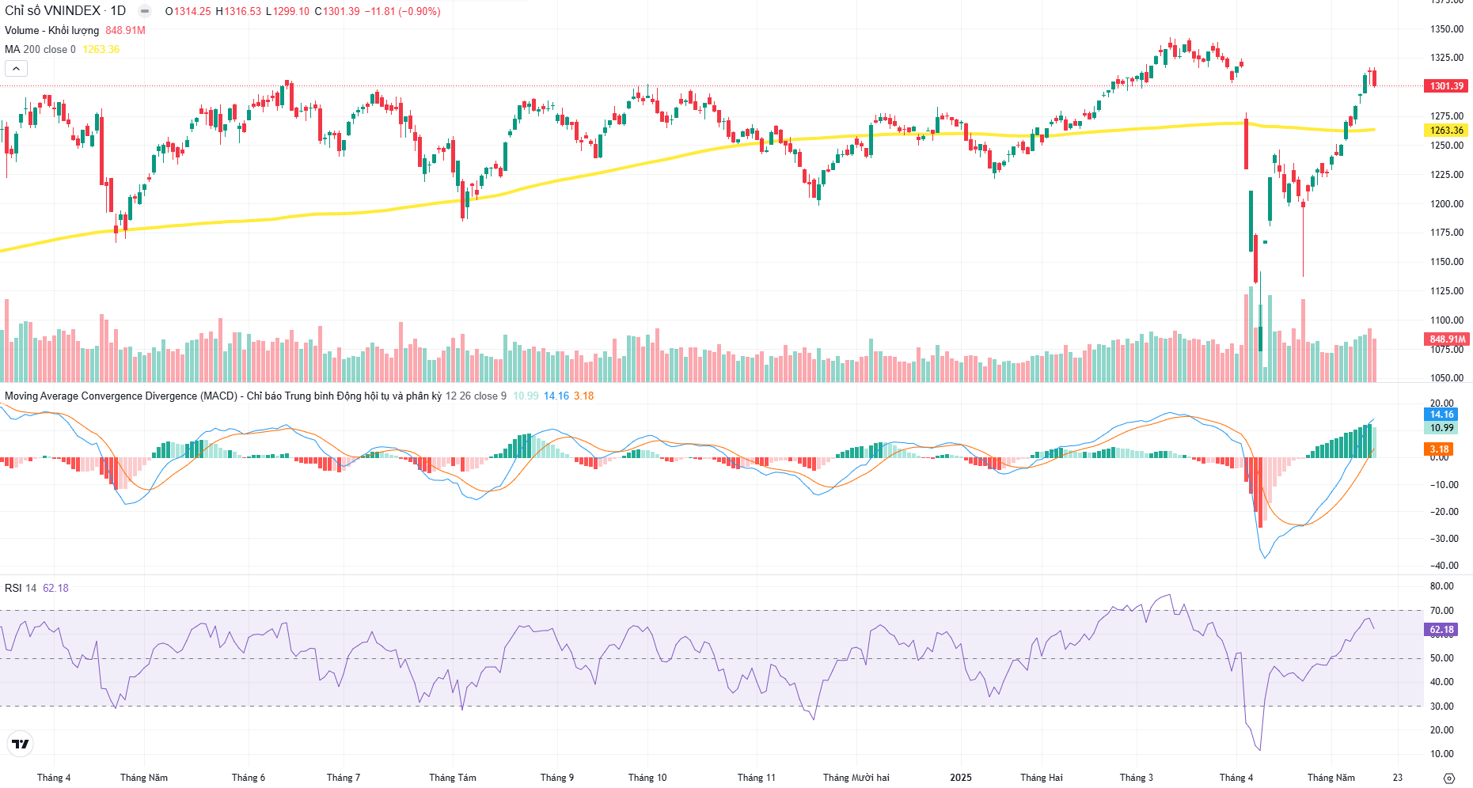Click the 1200.00 price axis label
The height and width of the screenshot is (788, 1473).
coord(1447,204)
